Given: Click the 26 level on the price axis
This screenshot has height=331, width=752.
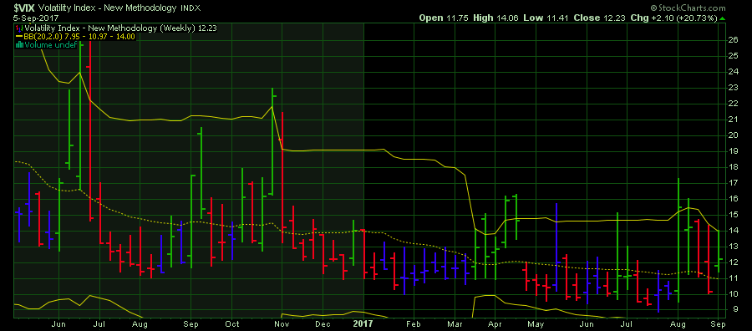Looking at the screenshot, I should (x=734, y=40).
